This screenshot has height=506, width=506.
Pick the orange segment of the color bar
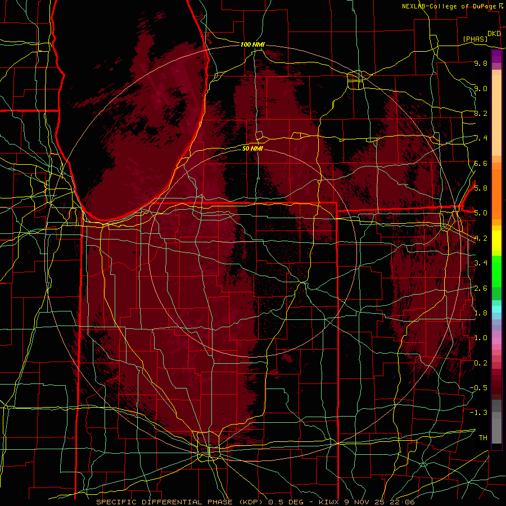496,193
